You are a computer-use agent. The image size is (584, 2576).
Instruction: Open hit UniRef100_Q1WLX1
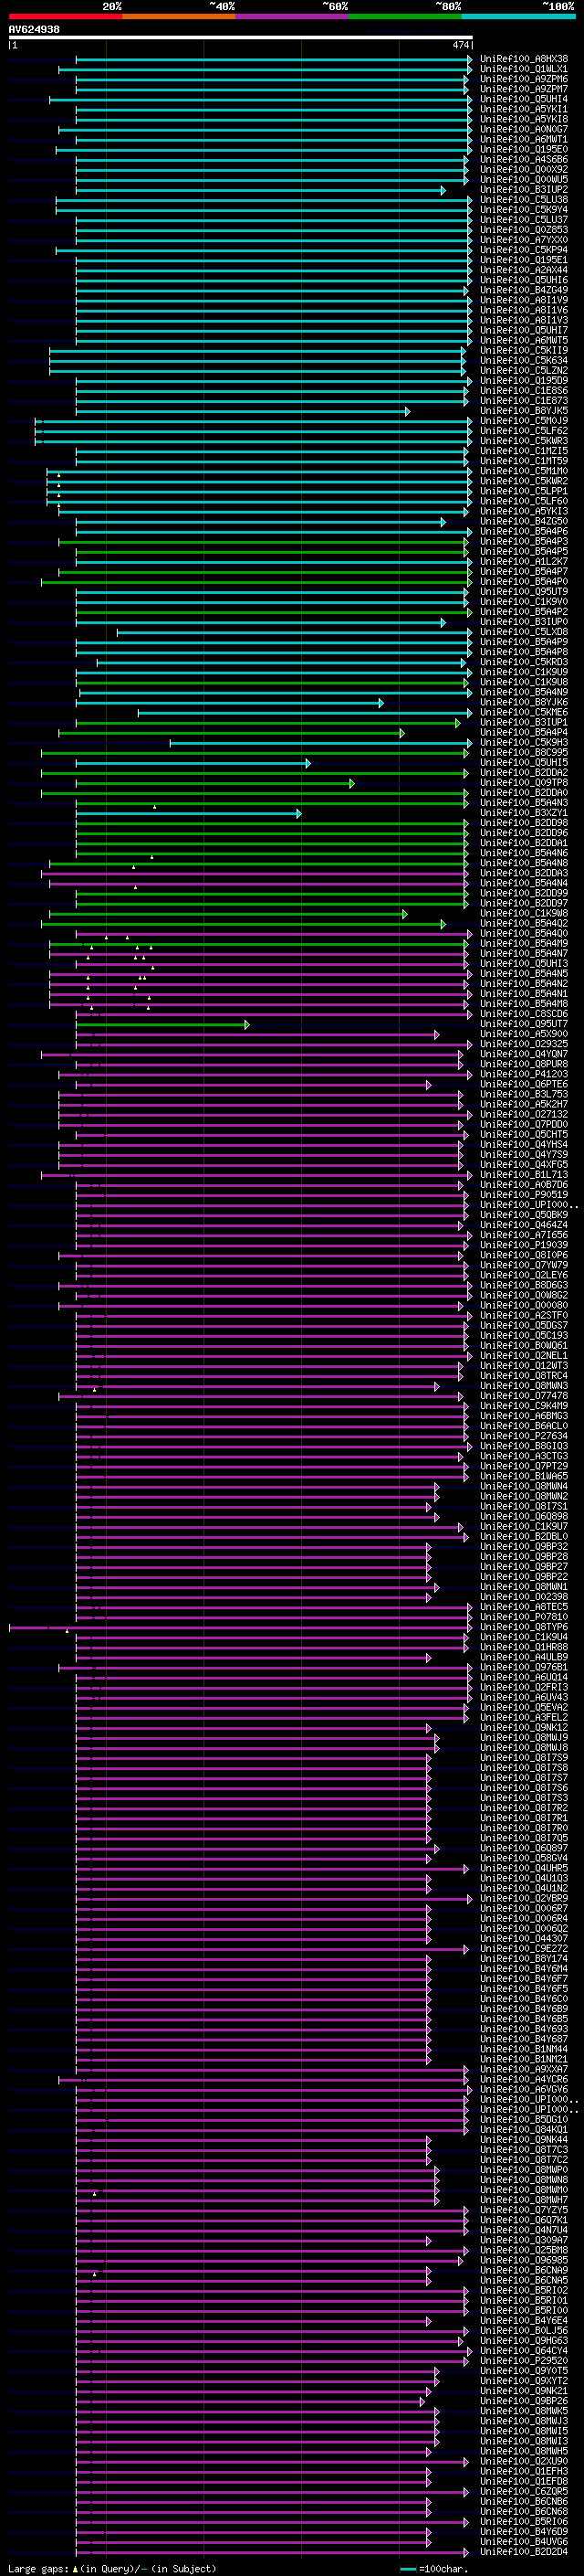(523, 69)
